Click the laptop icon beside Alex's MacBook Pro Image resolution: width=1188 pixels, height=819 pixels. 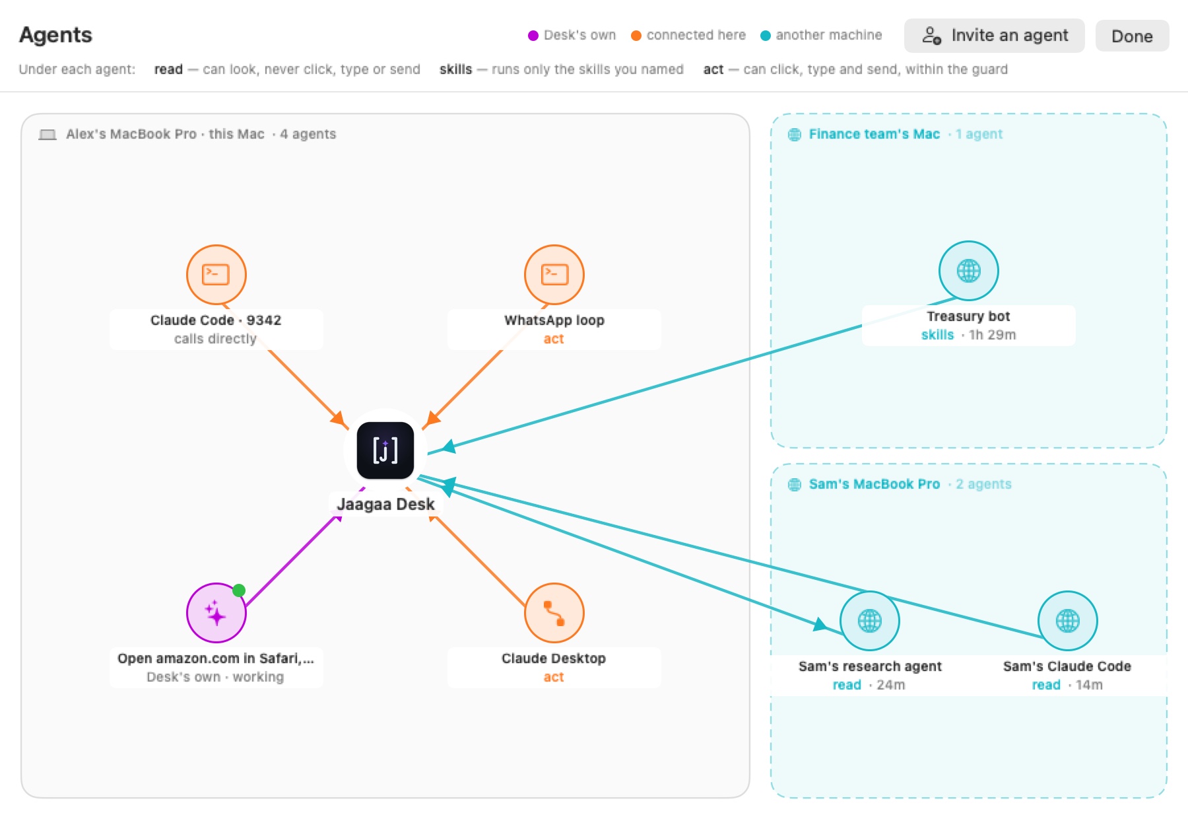48,135
